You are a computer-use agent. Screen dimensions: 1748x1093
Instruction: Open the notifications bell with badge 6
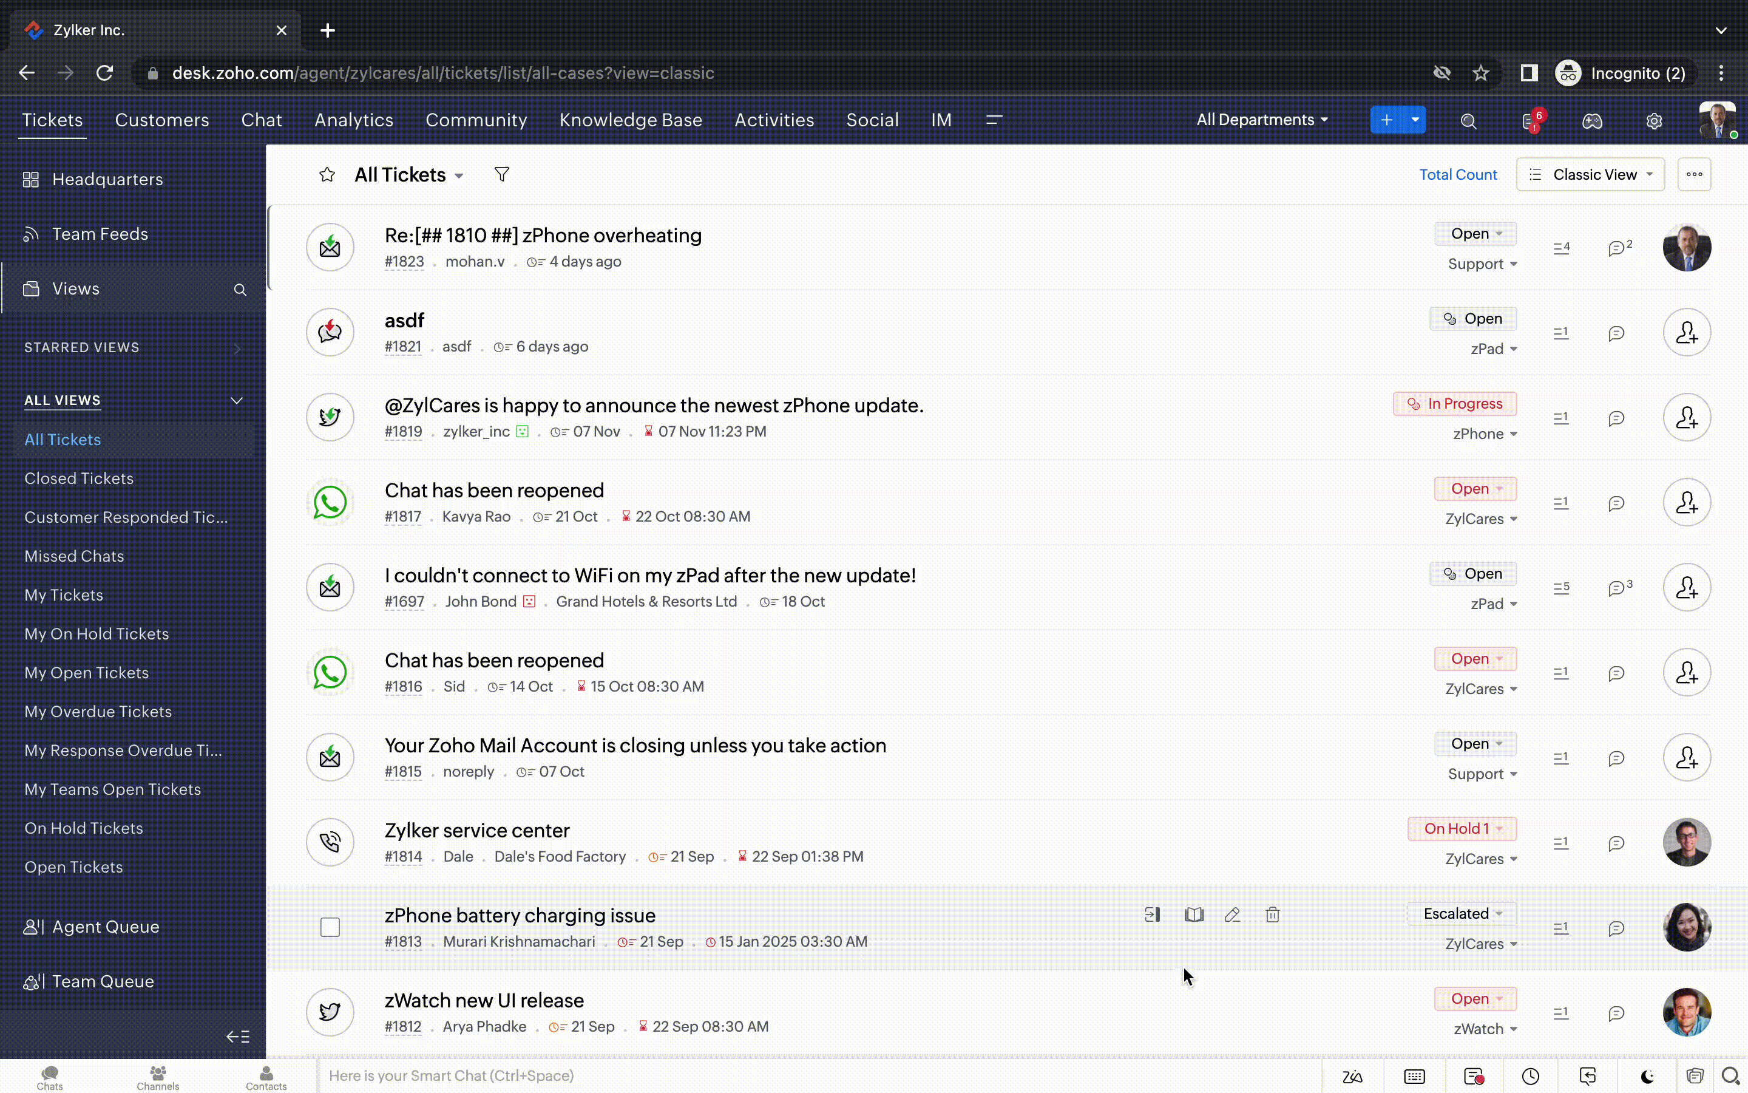tap(1530, 121)
